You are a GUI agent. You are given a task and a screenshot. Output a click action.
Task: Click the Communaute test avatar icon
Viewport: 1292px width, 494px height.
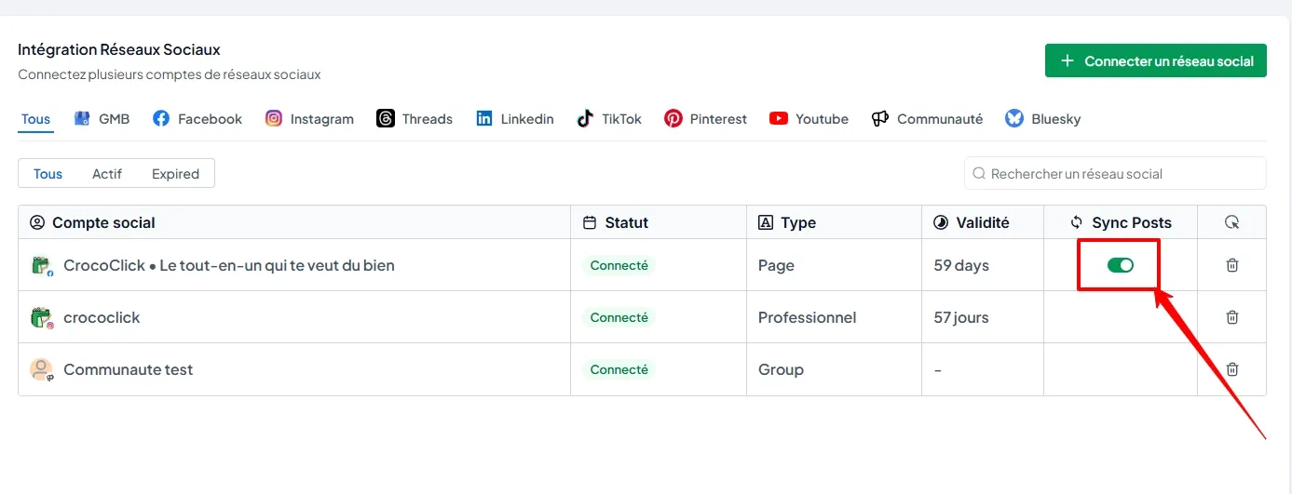tap(41, 369)
